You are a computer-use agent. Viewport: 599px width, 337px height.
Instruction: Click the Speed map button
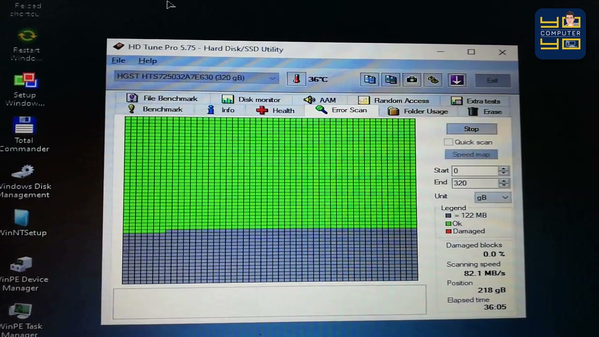click(471, 154)
